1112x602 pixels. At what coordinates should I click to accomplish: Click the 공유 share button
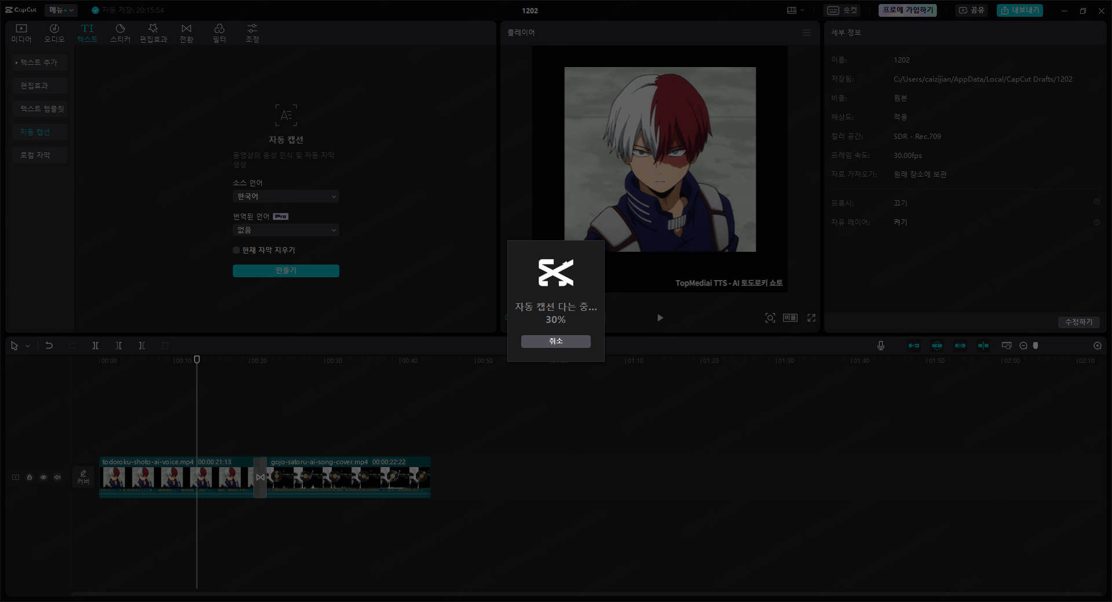972,10
